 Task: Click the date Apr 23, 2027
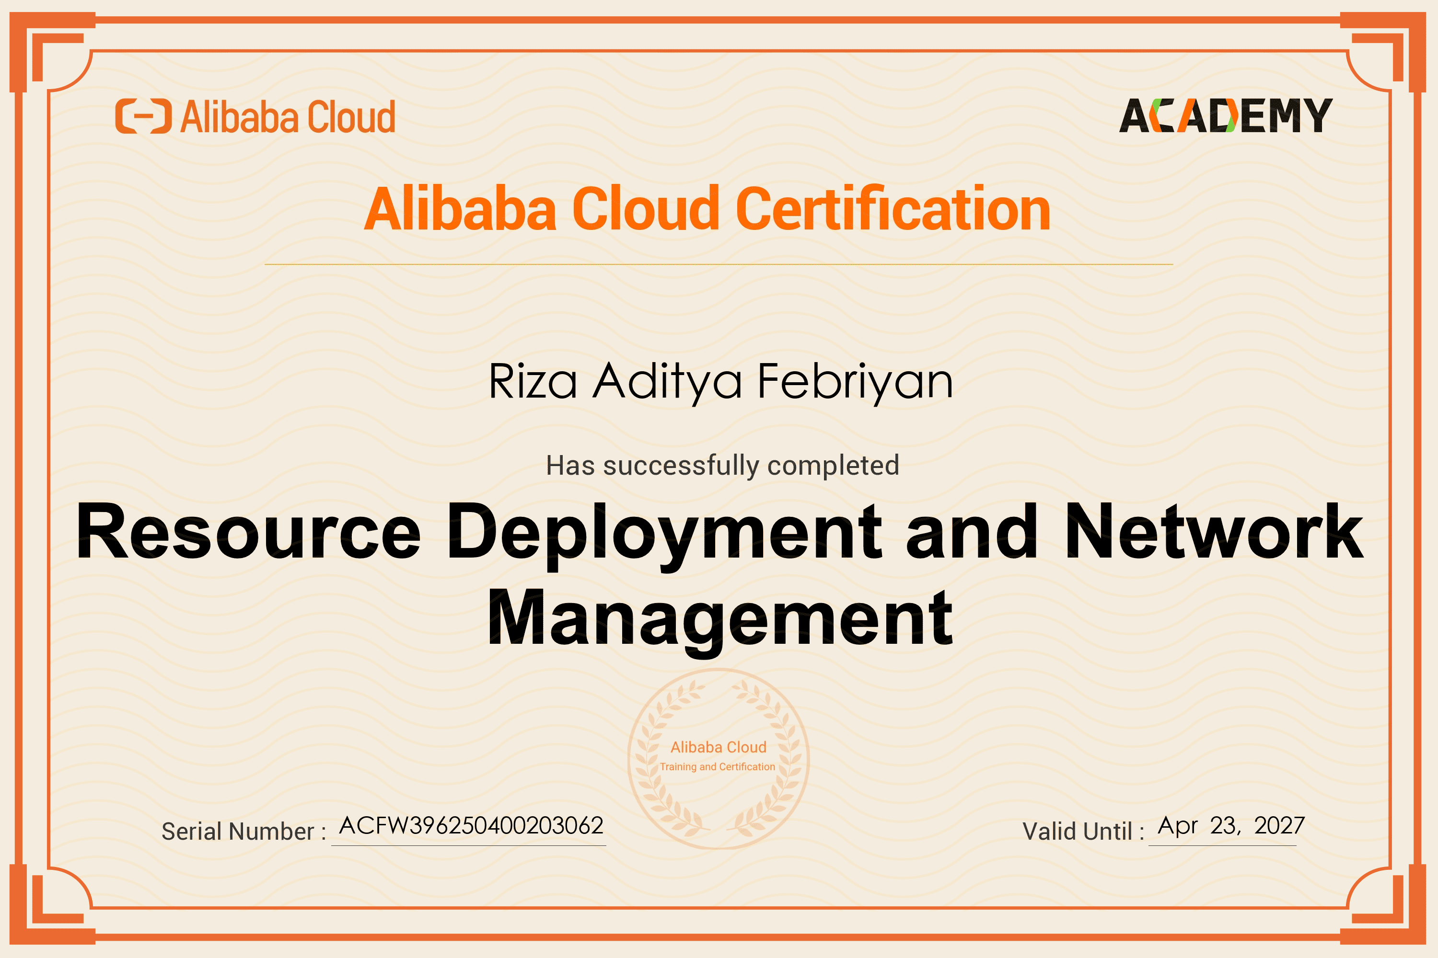(1231, 825)
